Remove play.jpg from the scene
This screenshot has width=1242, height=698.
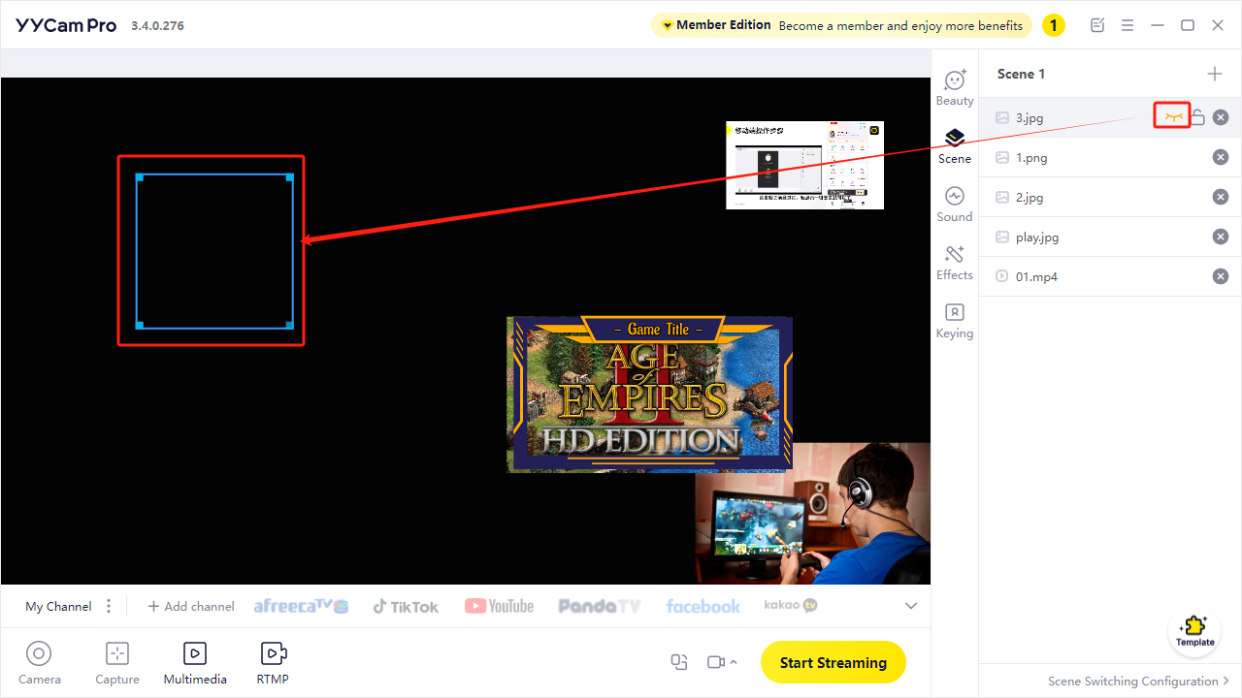click(1221, 237)
